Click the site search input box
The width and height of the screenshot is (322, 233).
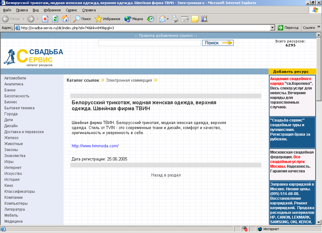click(x=149, y=43)
